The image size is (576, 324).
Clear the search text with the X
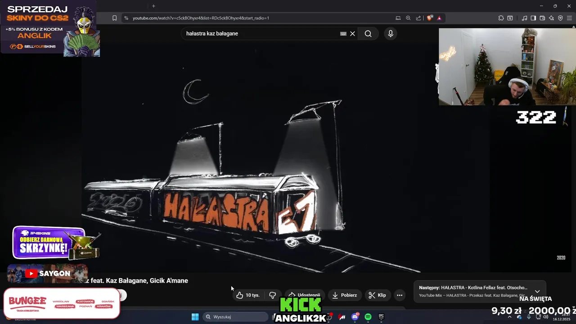(x=353, y=34)
